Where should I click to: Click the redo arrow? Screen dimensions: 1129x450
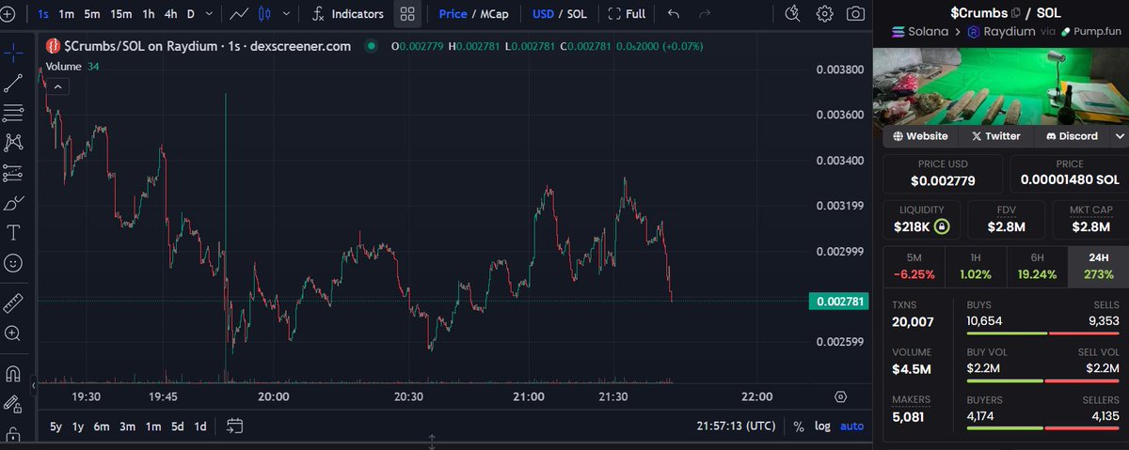(704, 14)
